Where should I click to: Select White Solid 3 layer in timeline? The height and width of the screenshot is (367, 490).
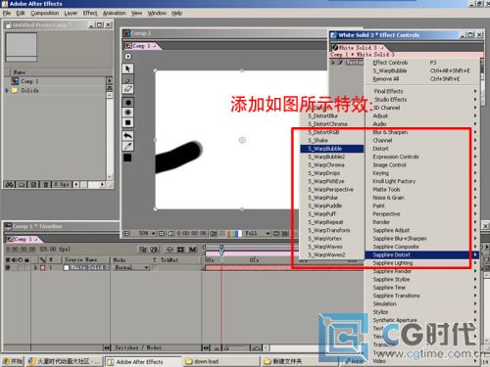89,267
